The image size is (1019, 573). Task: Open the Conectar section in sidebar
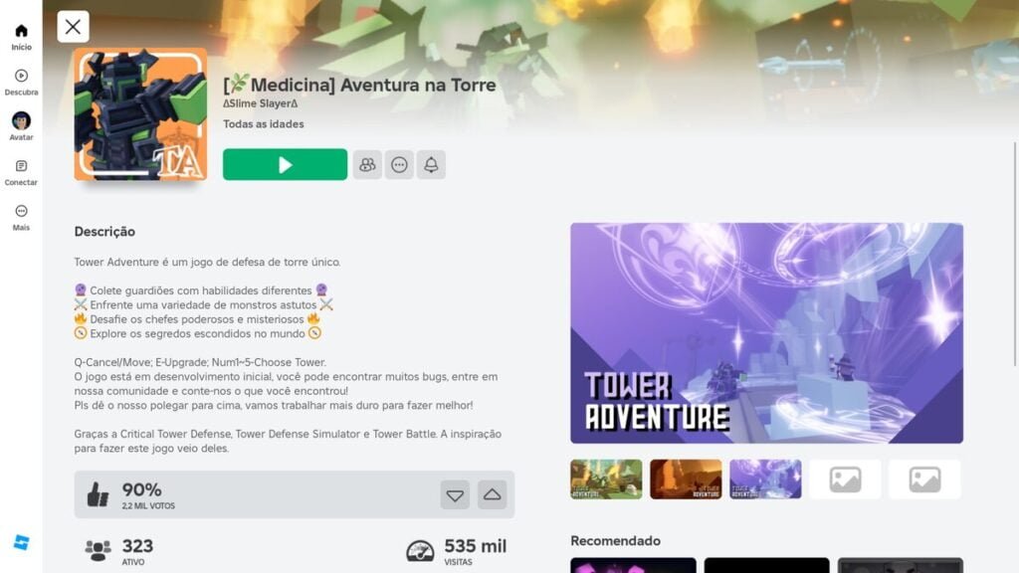coord(21,173)
